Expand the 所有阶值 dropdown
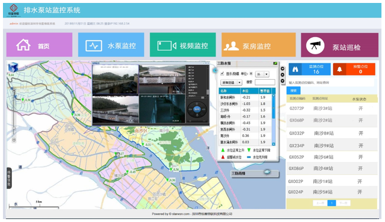The height and width of the screenshot is (222, 385). click(231, 83)
